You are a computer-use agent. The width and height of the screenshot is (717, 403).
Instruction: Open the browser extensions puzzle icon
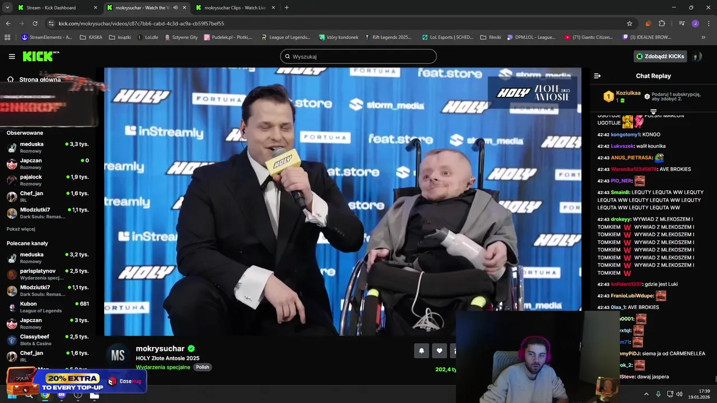click(x=662, y=24)
